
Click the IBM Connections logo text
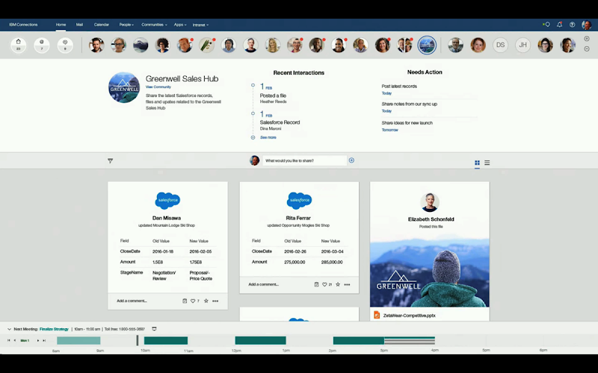click(x=23, y=25)
